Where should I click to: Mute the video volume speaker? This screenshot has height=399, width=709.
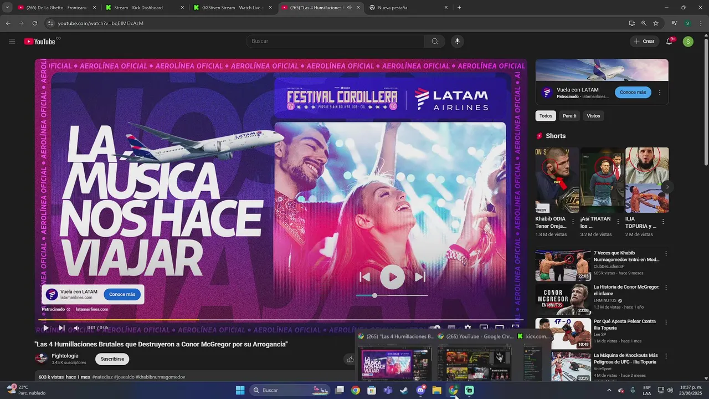(x=77, y=328)
